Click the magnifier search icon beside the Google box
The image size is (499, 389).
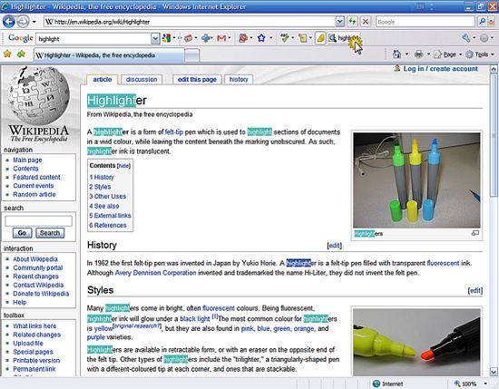coord(482,22)
